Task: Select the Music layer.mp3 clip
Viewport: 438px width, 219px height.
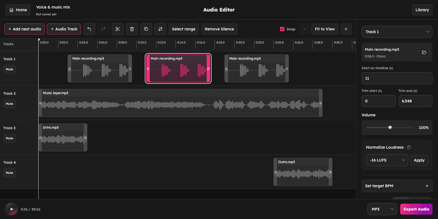Action: [180, 103]
